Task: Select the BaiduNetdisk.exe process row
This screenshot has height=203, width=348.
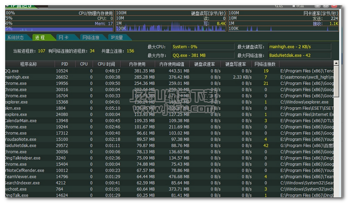Action: click(x=170, y=145)
